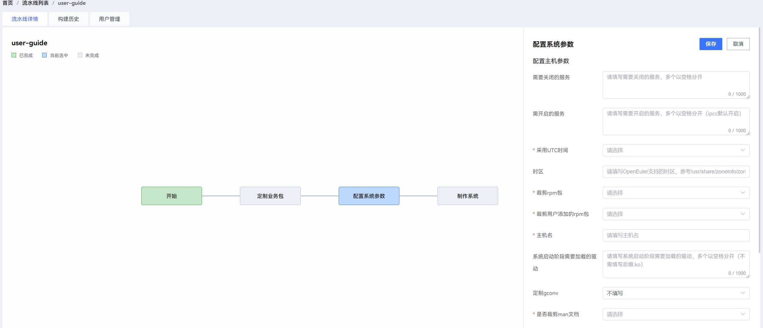The height and width of the screenshot is (328, 763).
Task: Click the 开始 pipeline node
Action: (x=171, y=196)
